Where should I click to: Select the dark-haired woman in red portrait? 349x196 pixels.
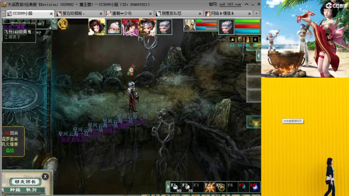(130, 27)
